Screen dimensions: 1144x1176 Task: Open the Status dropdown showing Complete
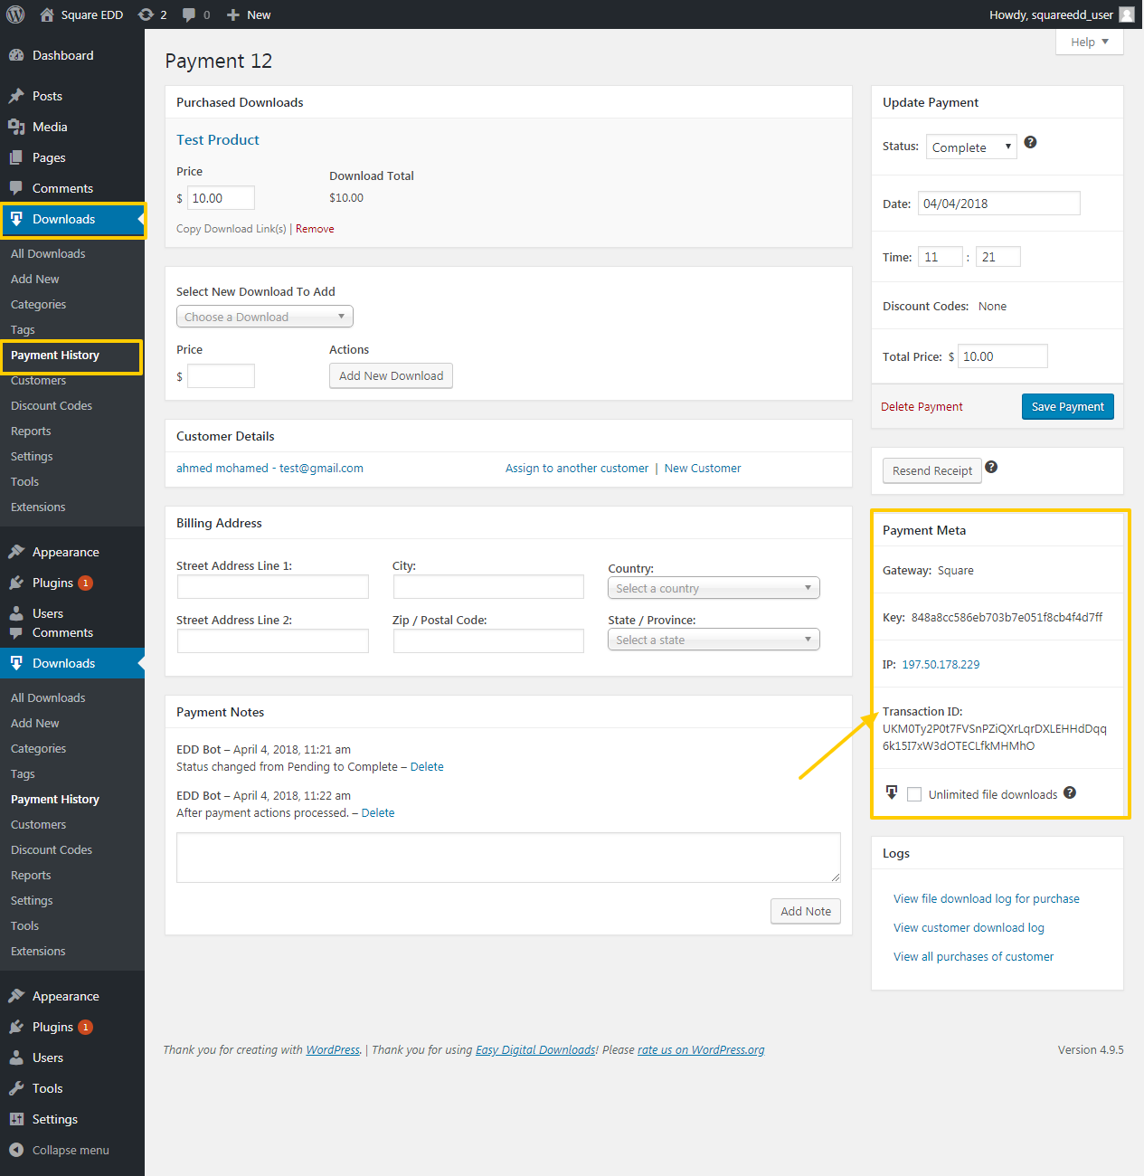tap(971, 147)
